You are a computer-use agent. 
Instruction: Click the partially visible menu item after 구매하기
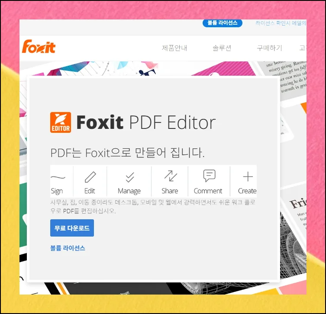(x=303, y=48)
